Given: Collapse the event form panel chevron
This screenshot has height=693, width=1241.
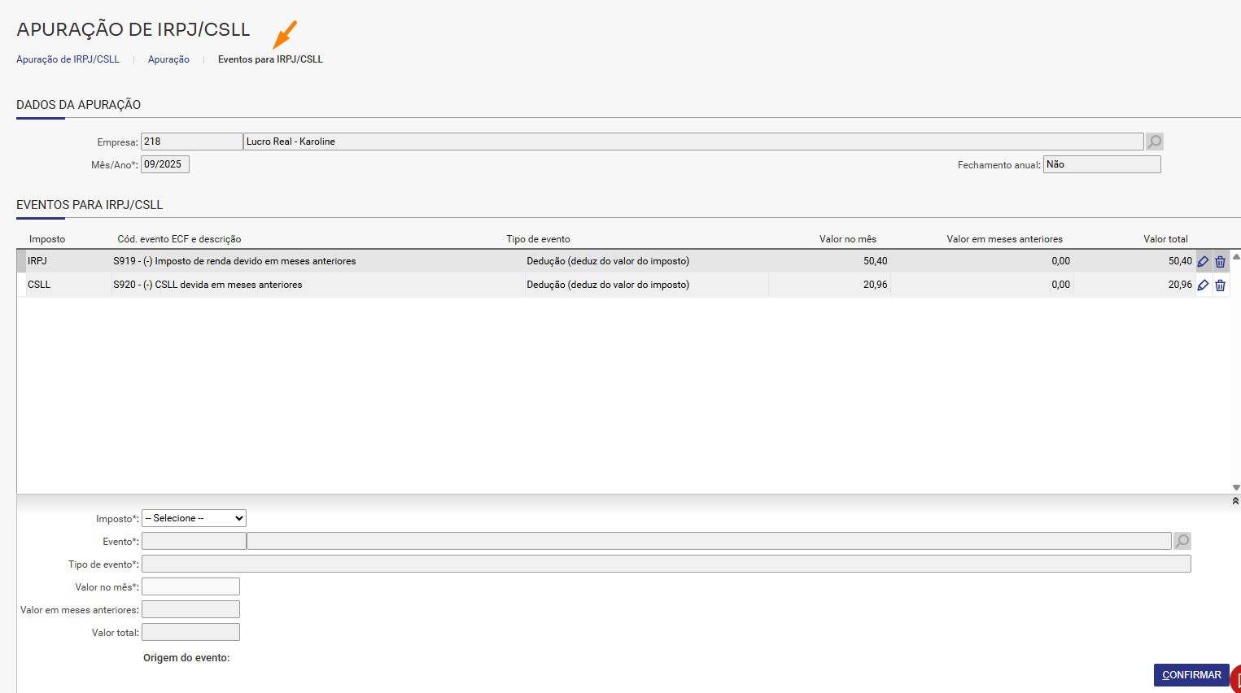Looking at the screenshot, I should point(1235,501).
